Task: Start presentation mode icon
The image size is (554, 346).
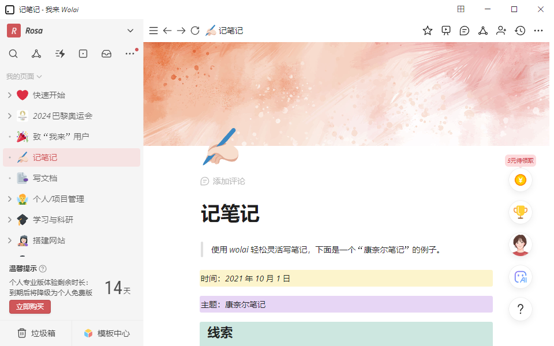Action: pos(446,31)
